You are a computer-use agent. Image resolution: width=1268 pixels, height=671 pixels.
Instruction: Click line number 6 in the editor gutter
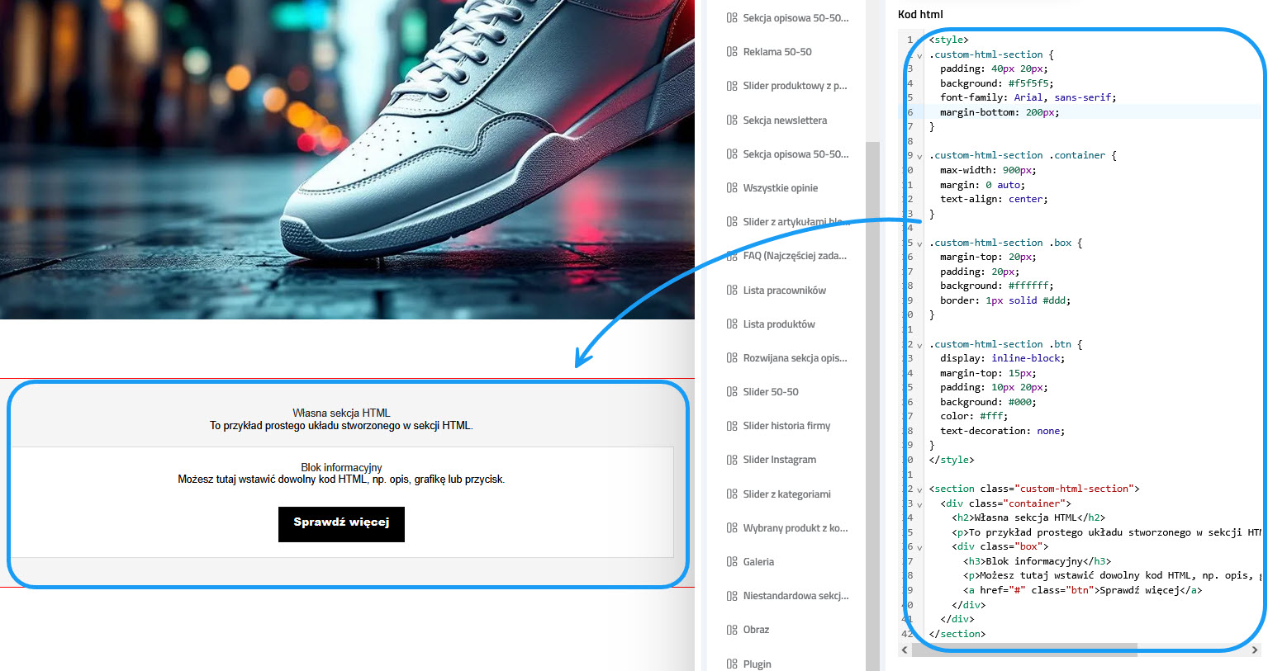909,111
